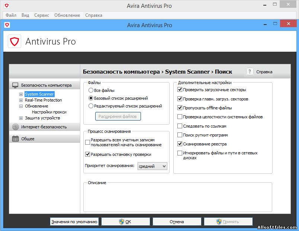
Task: Toggle Проверка главн. загруз. секторов checkbox
Action: tap(180, 99)
